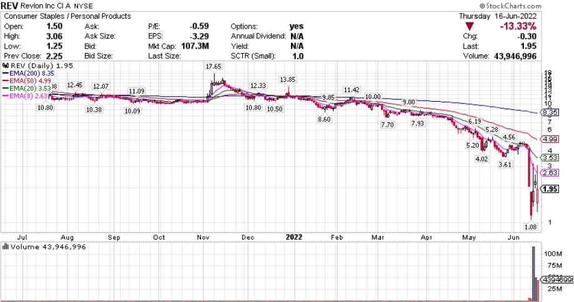This screenshot has height=302, width=574.
Task: Click the header Volume value 43,946,996
Action: click(x=515, y=56)
